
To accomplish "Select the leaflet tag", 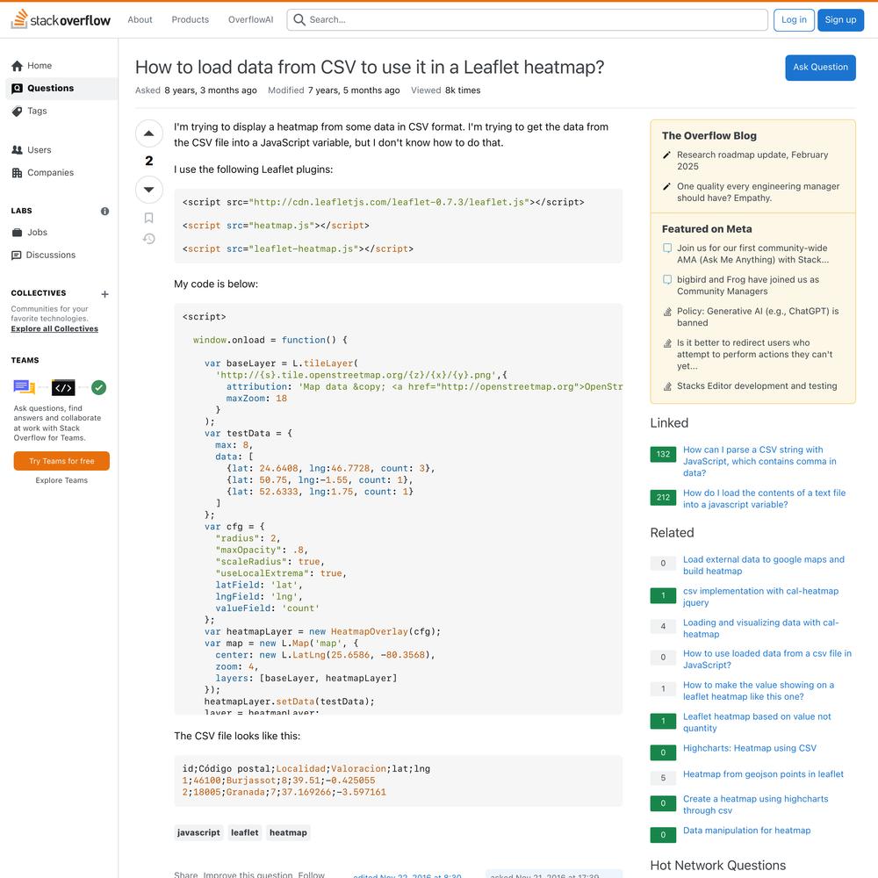I will 245,832.
